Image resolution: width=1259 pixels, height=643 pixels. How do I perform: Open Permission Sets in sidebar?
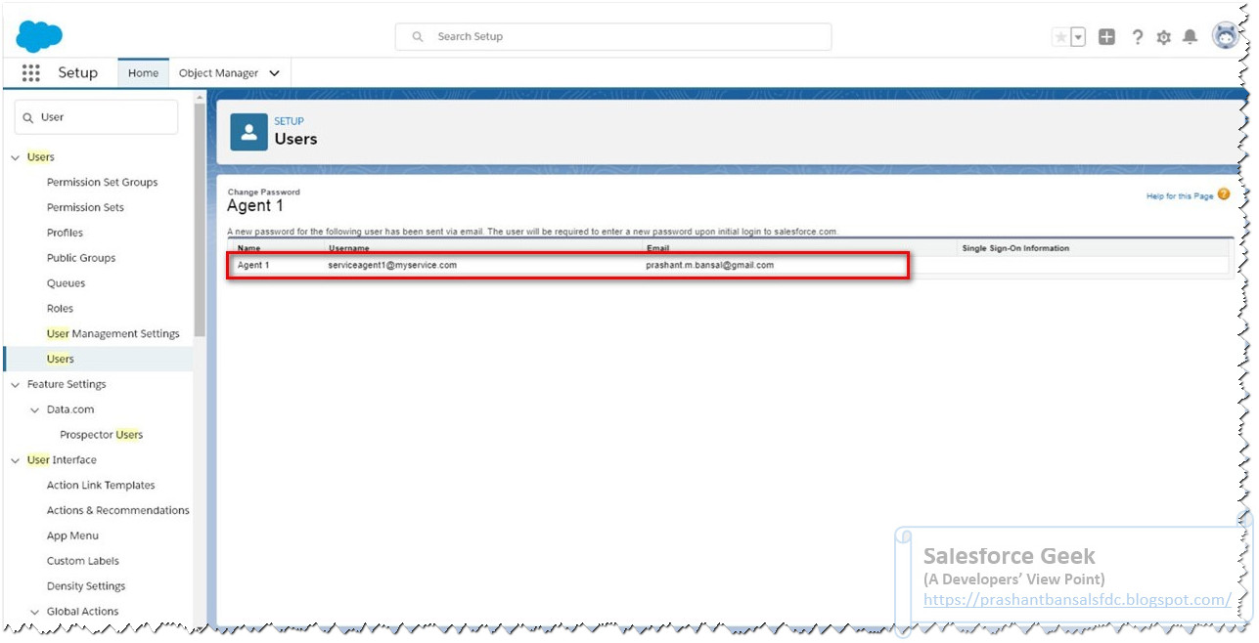pyautogui.click(x=85, y=208)
